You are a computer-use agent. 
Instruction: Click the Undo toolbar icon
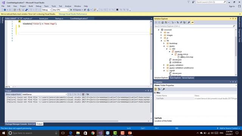31,10
